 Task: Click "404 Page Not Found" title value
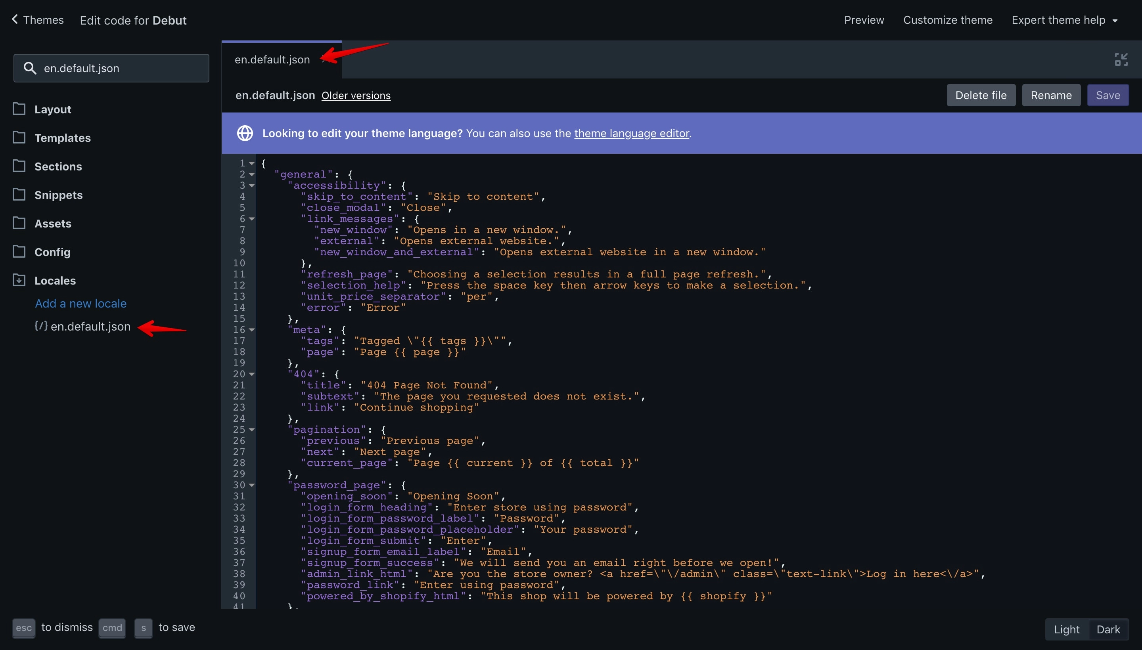[x=426, y=385]
